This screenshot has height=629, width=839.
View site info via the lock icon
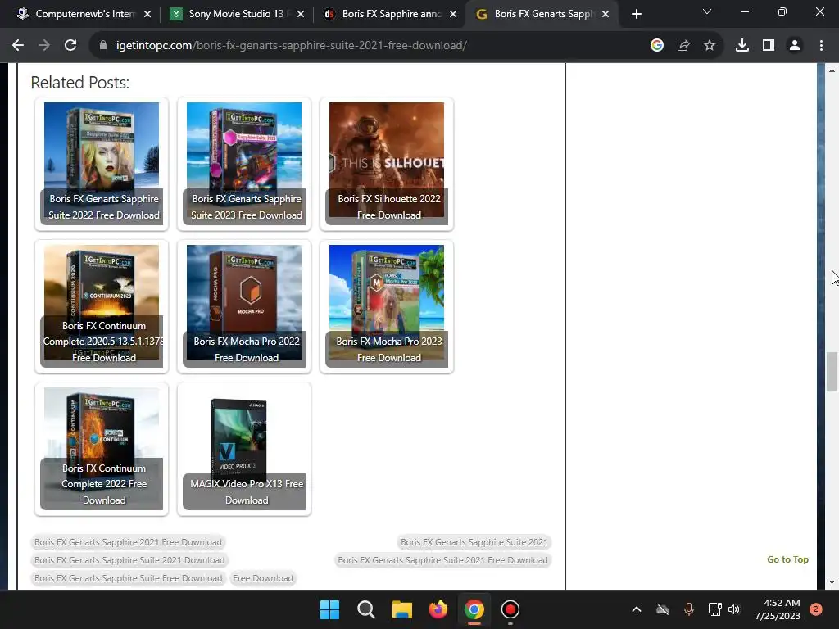(102, 46)
